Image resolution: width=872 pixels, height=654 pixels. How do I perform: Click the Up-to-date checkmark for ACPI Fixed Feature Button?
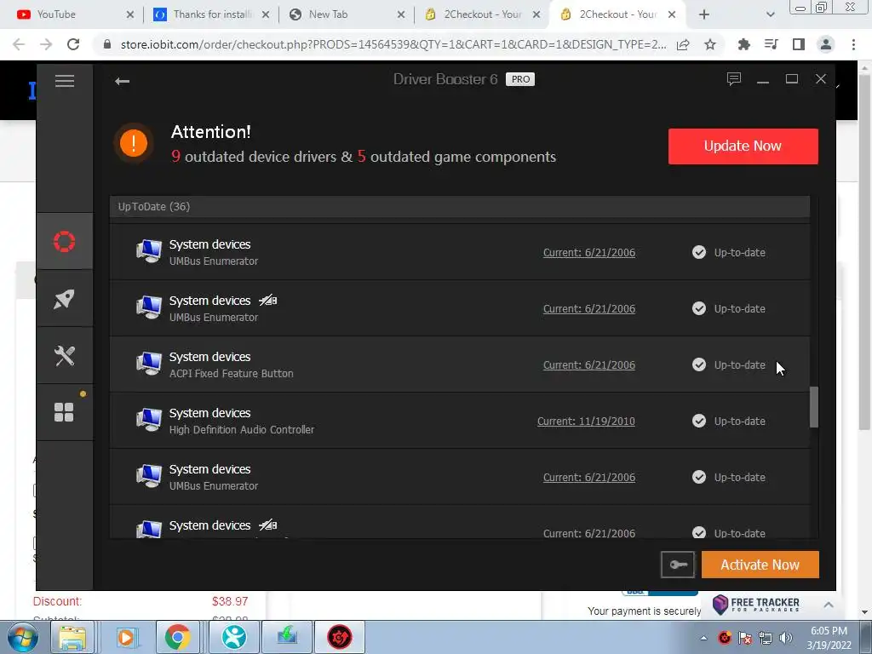click(x=699, y=364)
